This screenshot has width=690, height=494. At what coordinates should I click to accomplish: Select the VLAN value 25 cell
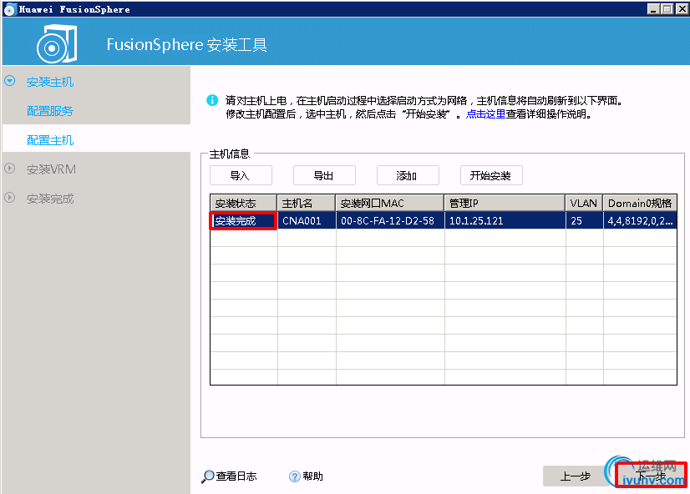584,220
